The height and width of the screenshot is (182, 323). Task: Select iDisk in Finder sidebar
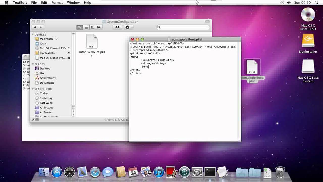[43, 43]
